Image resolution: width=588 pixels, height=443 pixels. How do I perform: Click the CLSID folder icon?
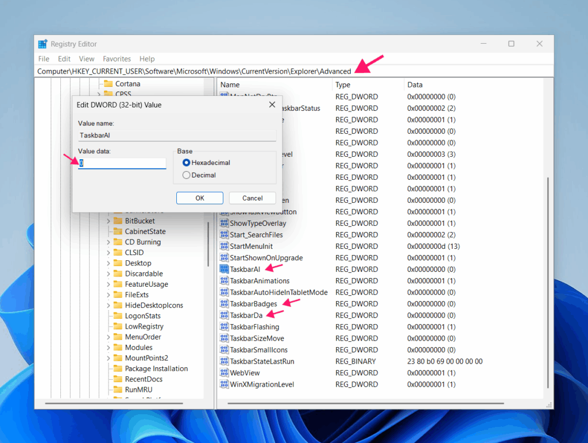(118, 252)
